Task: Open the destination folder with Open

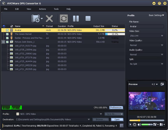Action: click(x=117, y=119)
